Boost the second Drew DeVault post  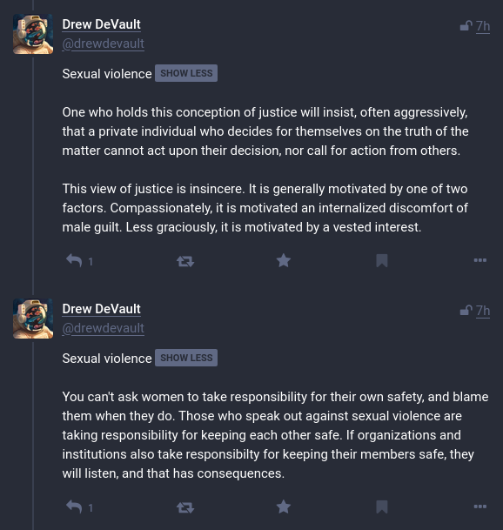tap(185, 507)
